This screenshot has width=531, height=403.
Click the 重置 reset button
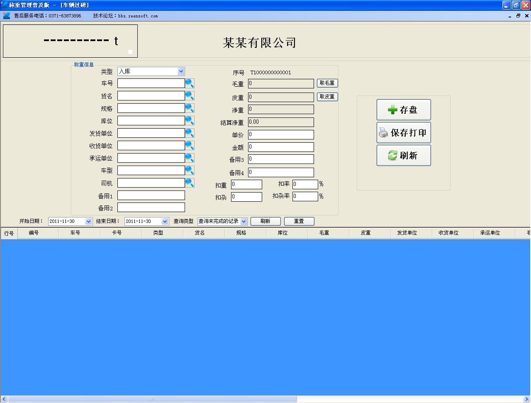pyautogui.click(x=299, y=221)
